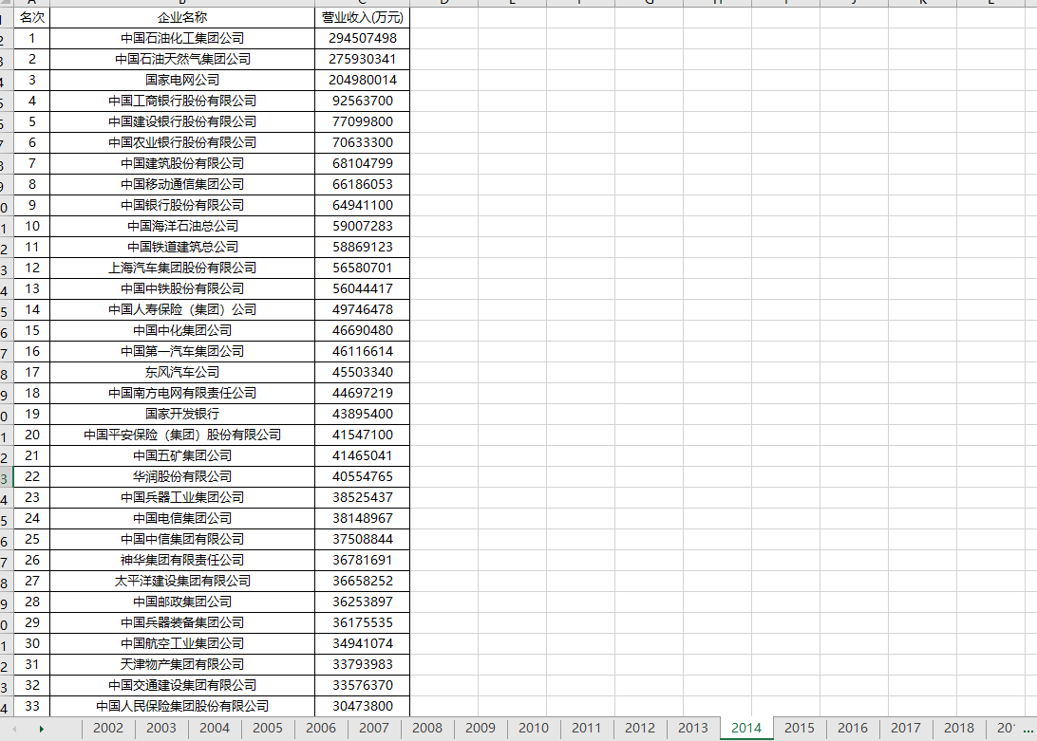1037x741 pixels.
Task: Select the 名次 header cell
Action: (31, 18)
